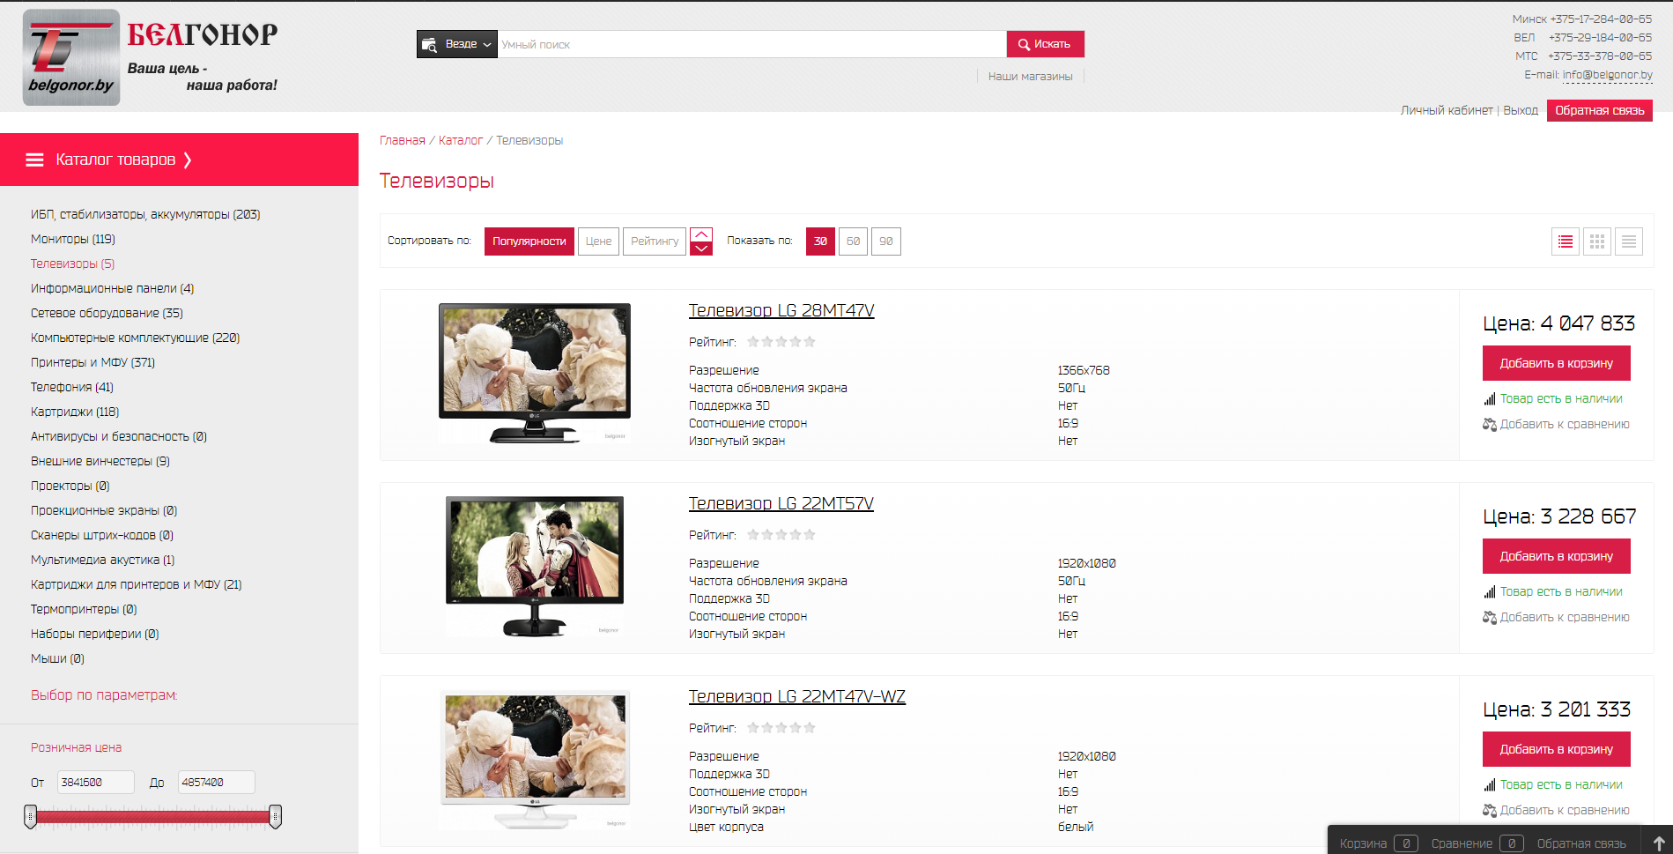Open 'Картриджи для принтеров и МФУ' category
Screen dimensions: 1673x854
tap(137, 584)
